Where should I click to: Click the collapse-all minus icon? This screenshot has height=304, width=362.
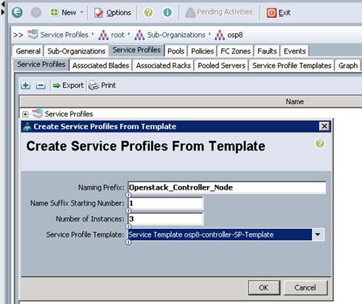pyautogui.click(x=41, y=85)
